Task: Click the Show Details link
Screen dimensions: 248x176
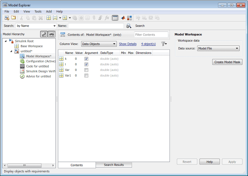Action: tap(128, 44)
